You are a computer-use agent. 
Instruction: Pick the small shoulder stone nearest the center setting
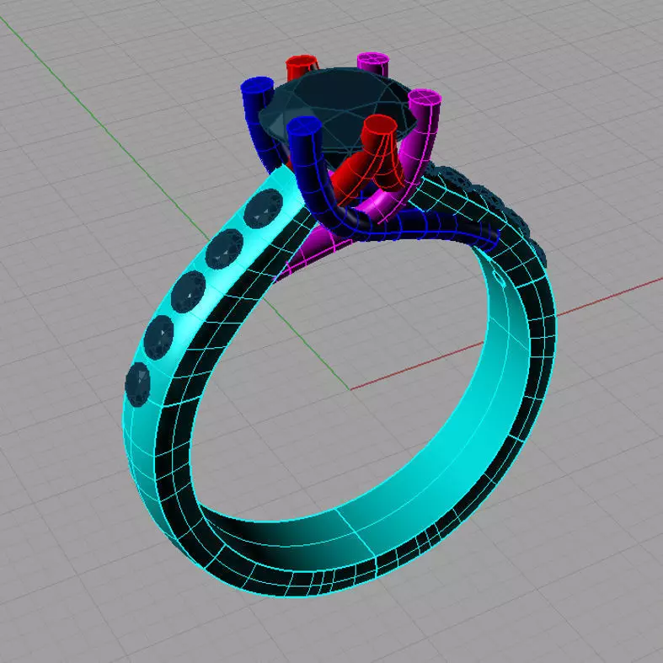click(264, 208)
